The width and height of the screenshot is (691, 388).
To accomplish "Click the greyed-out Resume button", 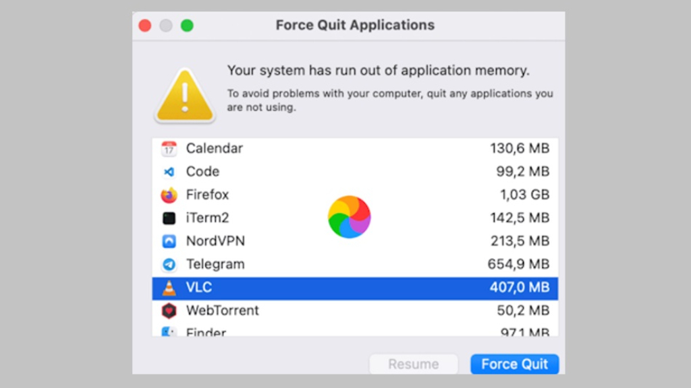I will coord(414,364).
